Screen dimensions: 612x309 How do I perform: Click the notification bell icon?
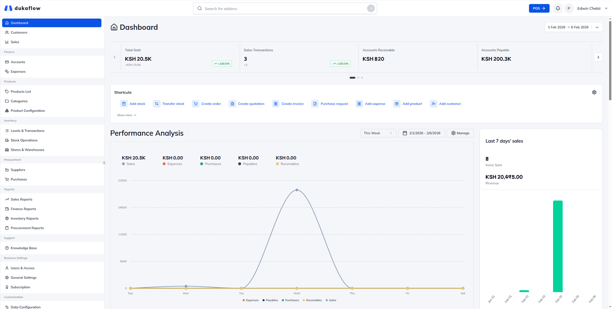(558, 8)
